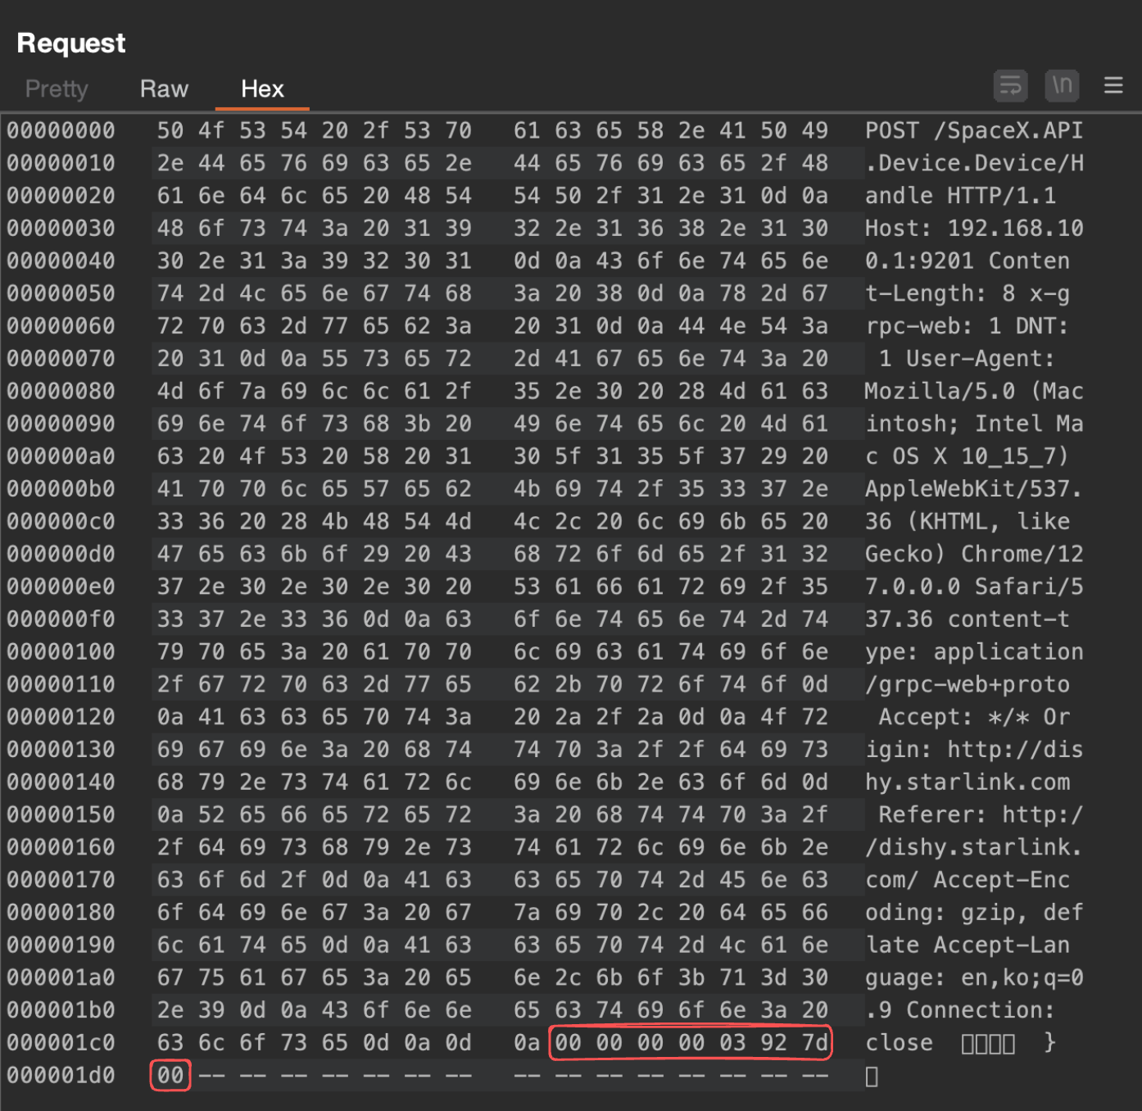Select ASCII text "com/ Accept-Enc"
This screenshot has width=1142, height=1111.
(968, 880)
